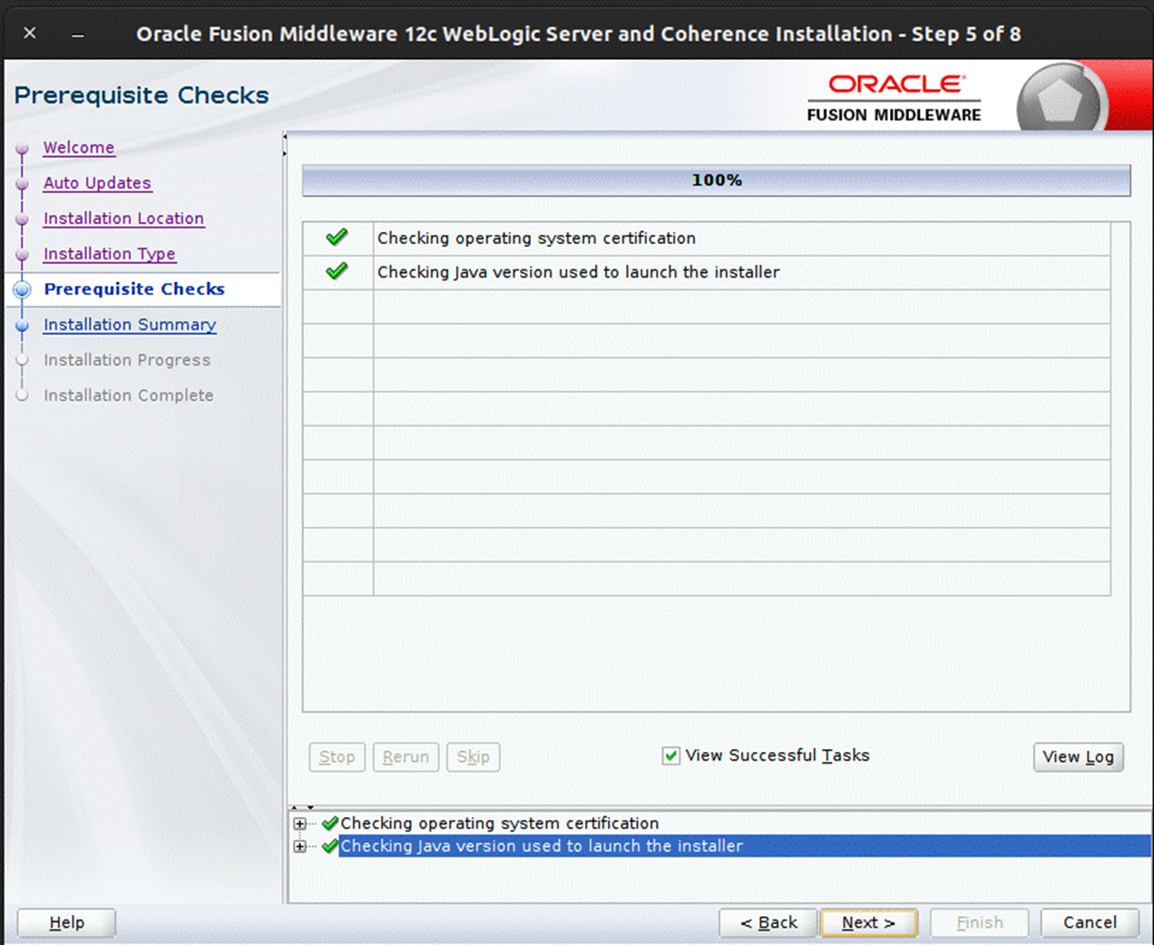1154x945 pixels.
Task: Click Next to continue installation
Action: point(868,922)
